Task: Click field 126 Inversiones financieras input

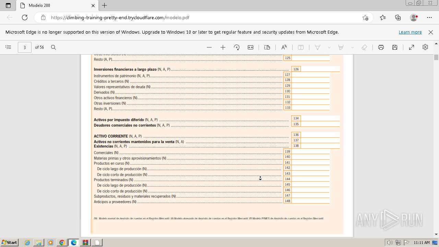Action: click(320, 69)
